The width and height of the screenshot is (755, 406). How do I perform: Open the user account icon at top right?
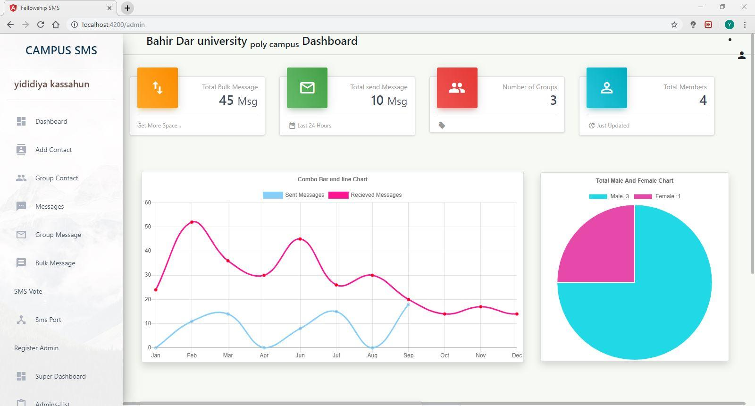(x=741, y=56)
